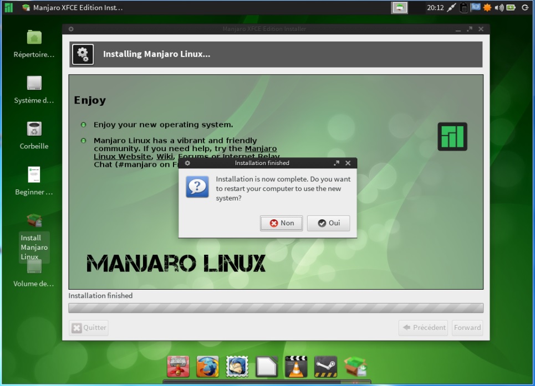Click the 'Installing Manjaro Linux...' header text
The height and width of the screenshot is (386, 535).
pos(156,54)
